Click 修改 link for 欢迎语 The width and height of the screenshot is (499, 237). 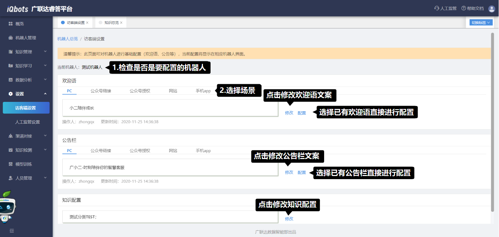(289, 113)
